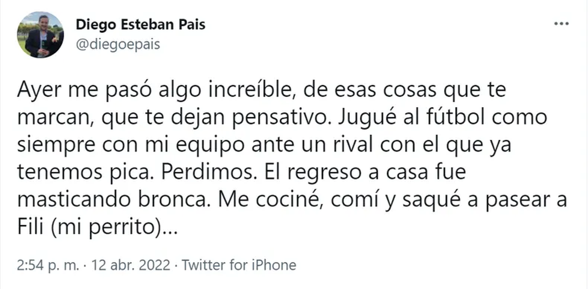Open the Twitter for iPhone source link

(x=239, y=265)
